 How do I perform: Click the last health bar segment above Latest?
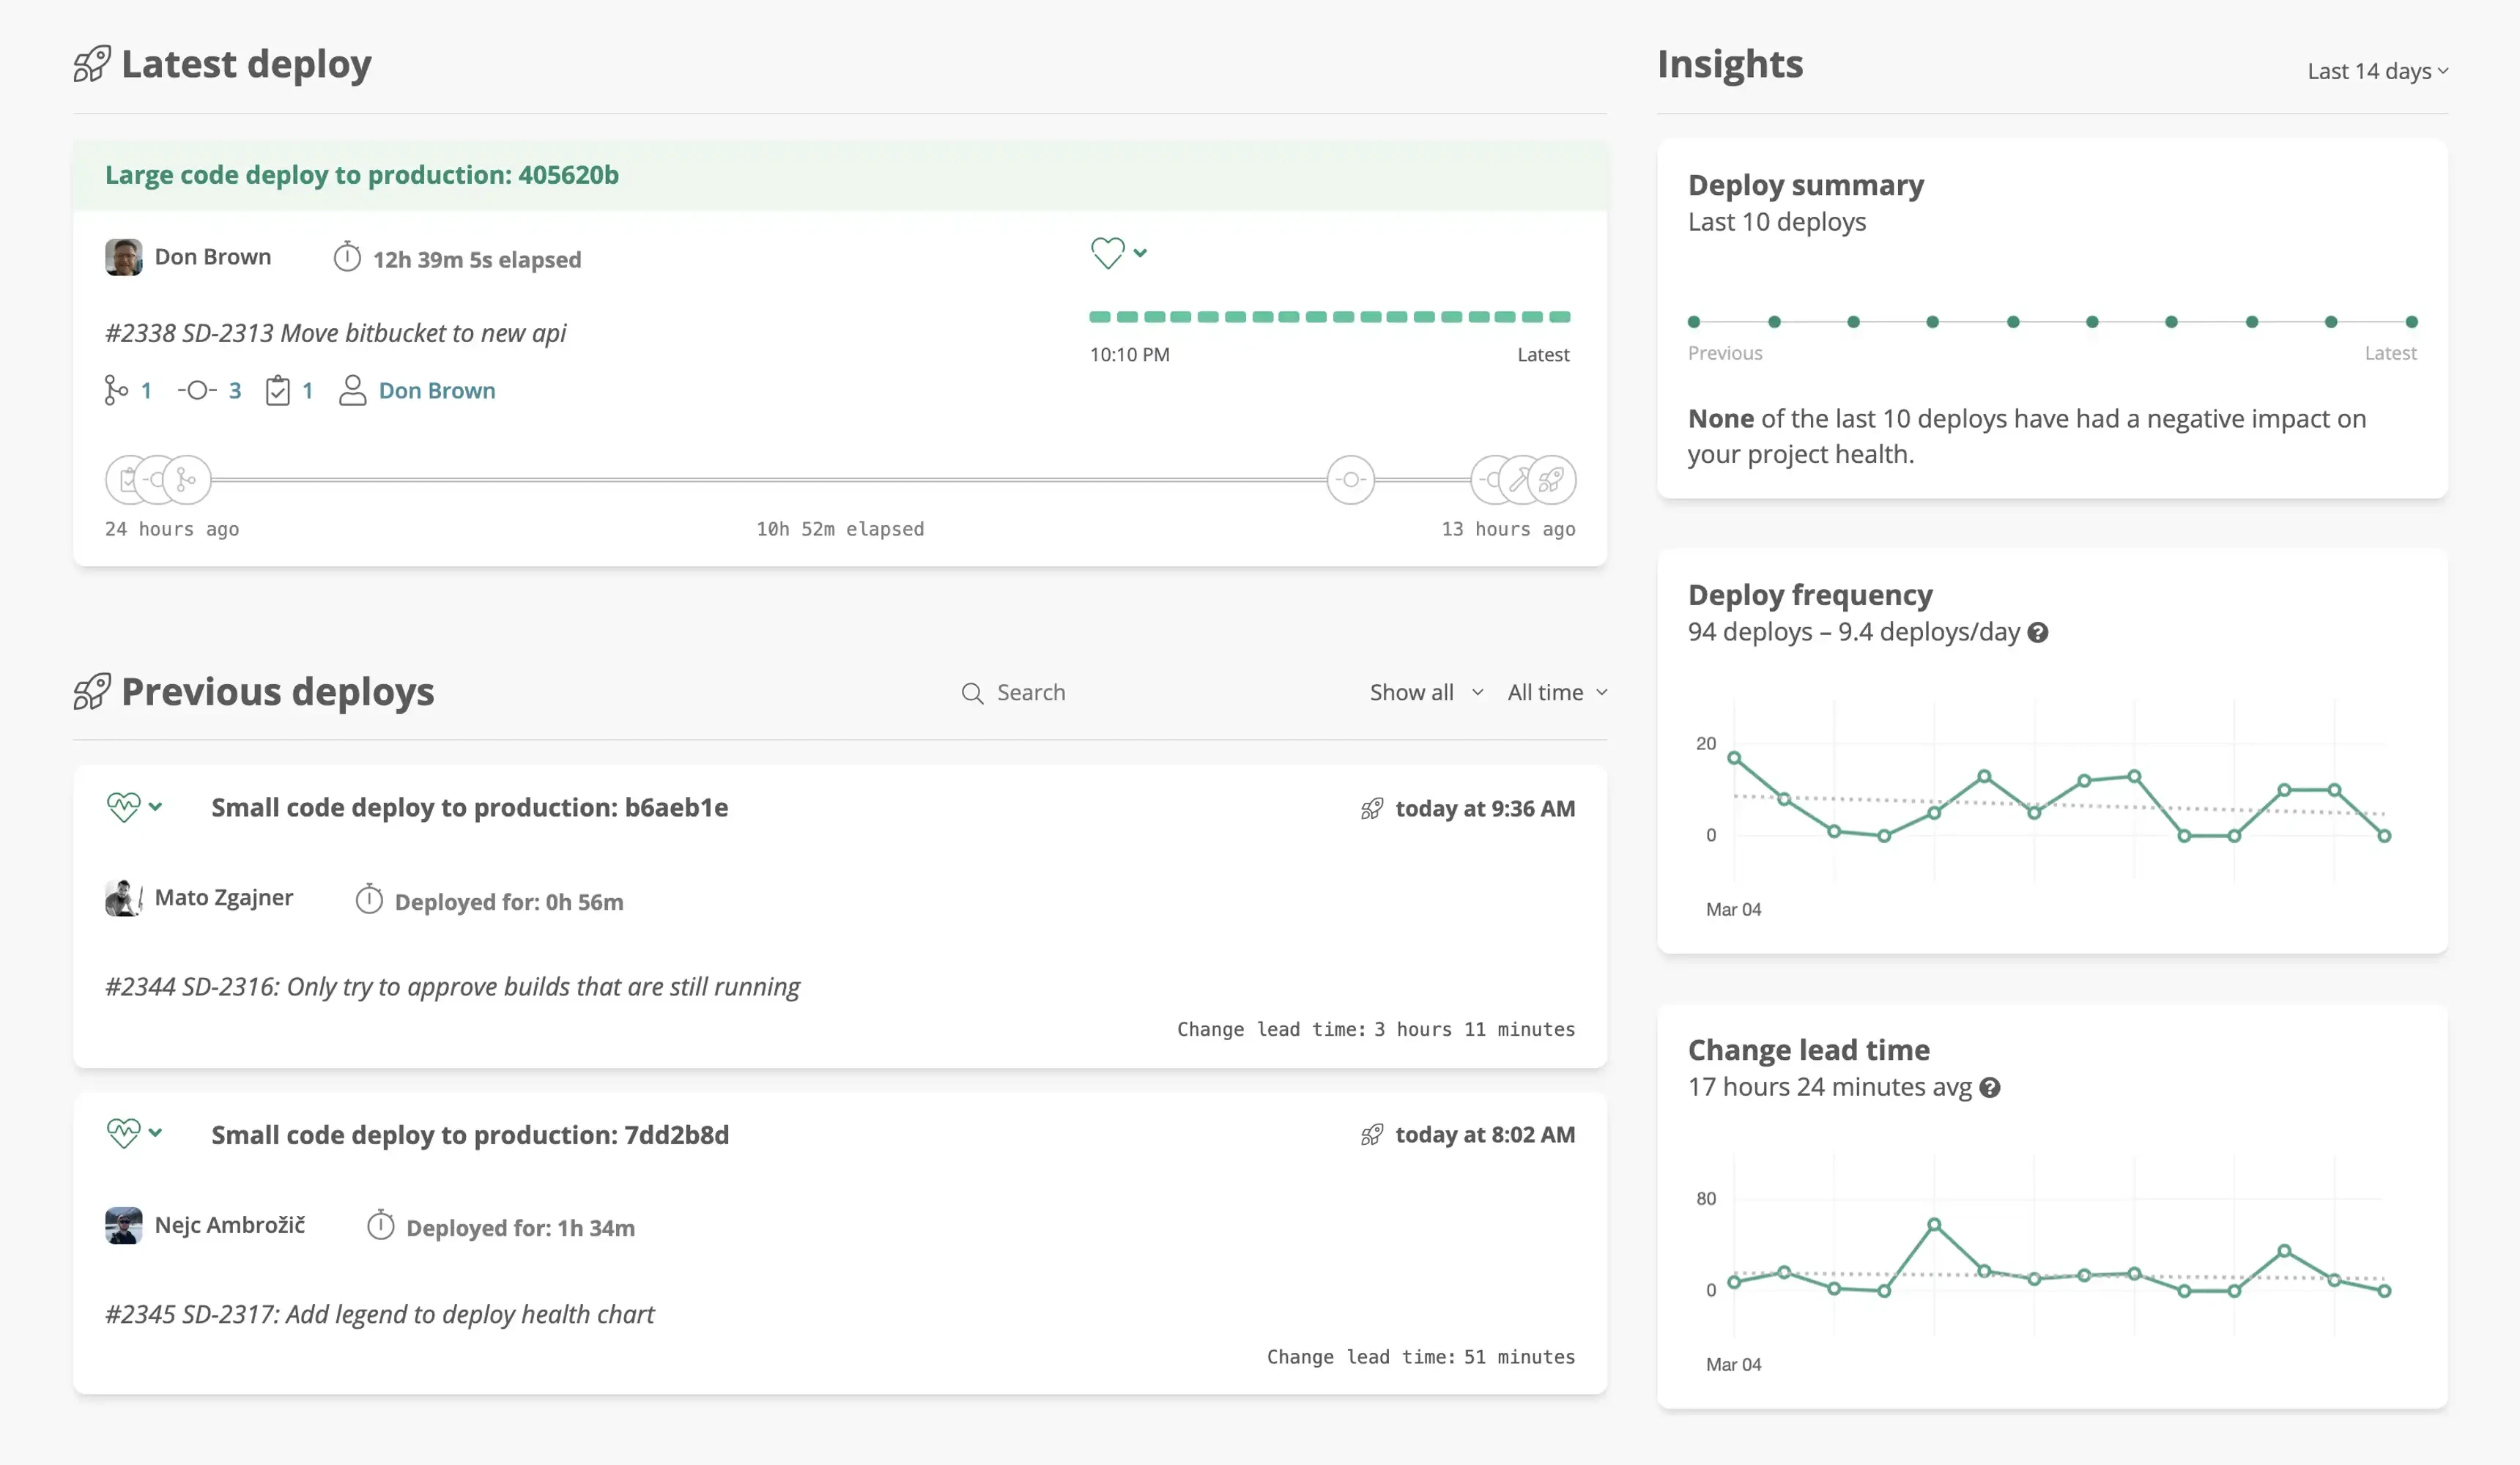1560,317
